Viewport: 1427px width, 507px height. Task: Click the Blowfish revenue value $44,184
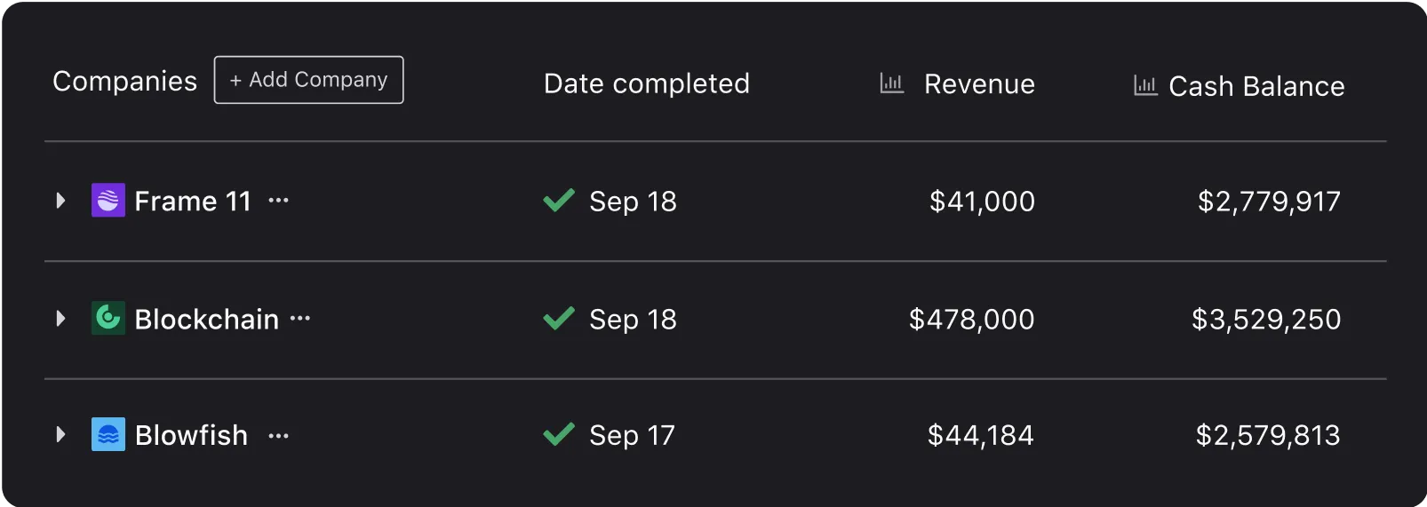click(x=981, y=435)
